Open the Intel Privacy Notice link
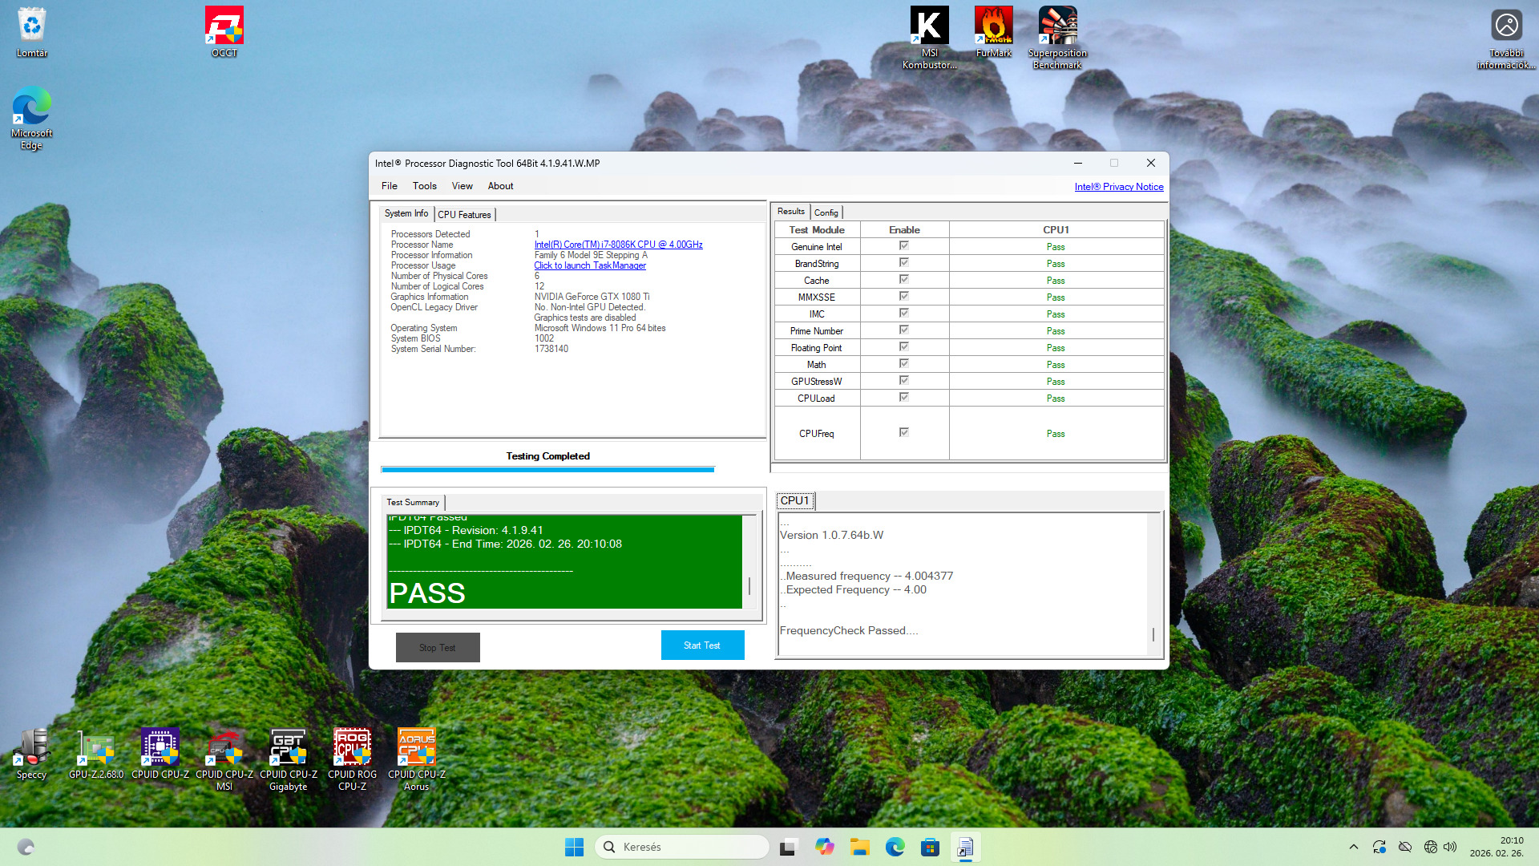Image resolution: width=1539 pixels, height=866 pixels. tap(1118, 187)
